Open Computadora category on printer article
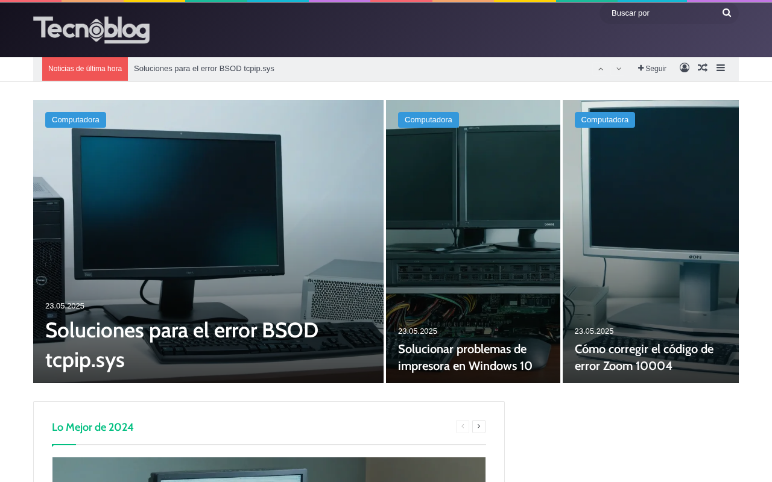This screenshot has width=772, height=482. pos(428,120)
